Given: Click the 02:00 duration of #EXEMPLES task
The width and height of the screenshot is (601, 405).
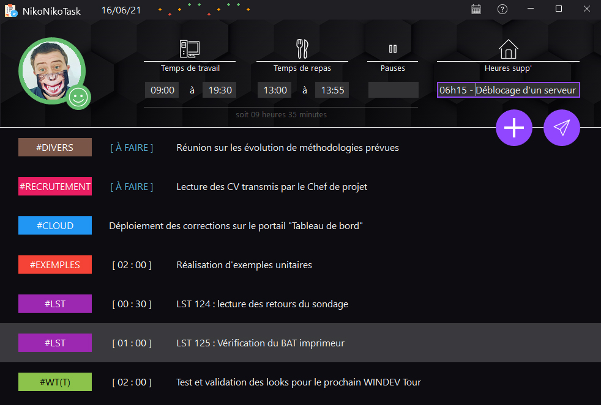Looking at the screenshot, I should point(132,265).
